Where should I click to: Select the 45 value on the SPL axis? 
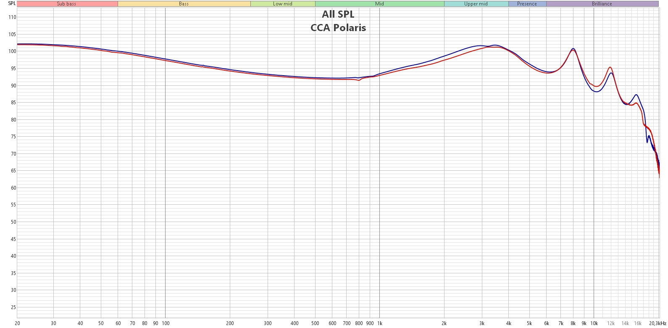pos(13,239)
